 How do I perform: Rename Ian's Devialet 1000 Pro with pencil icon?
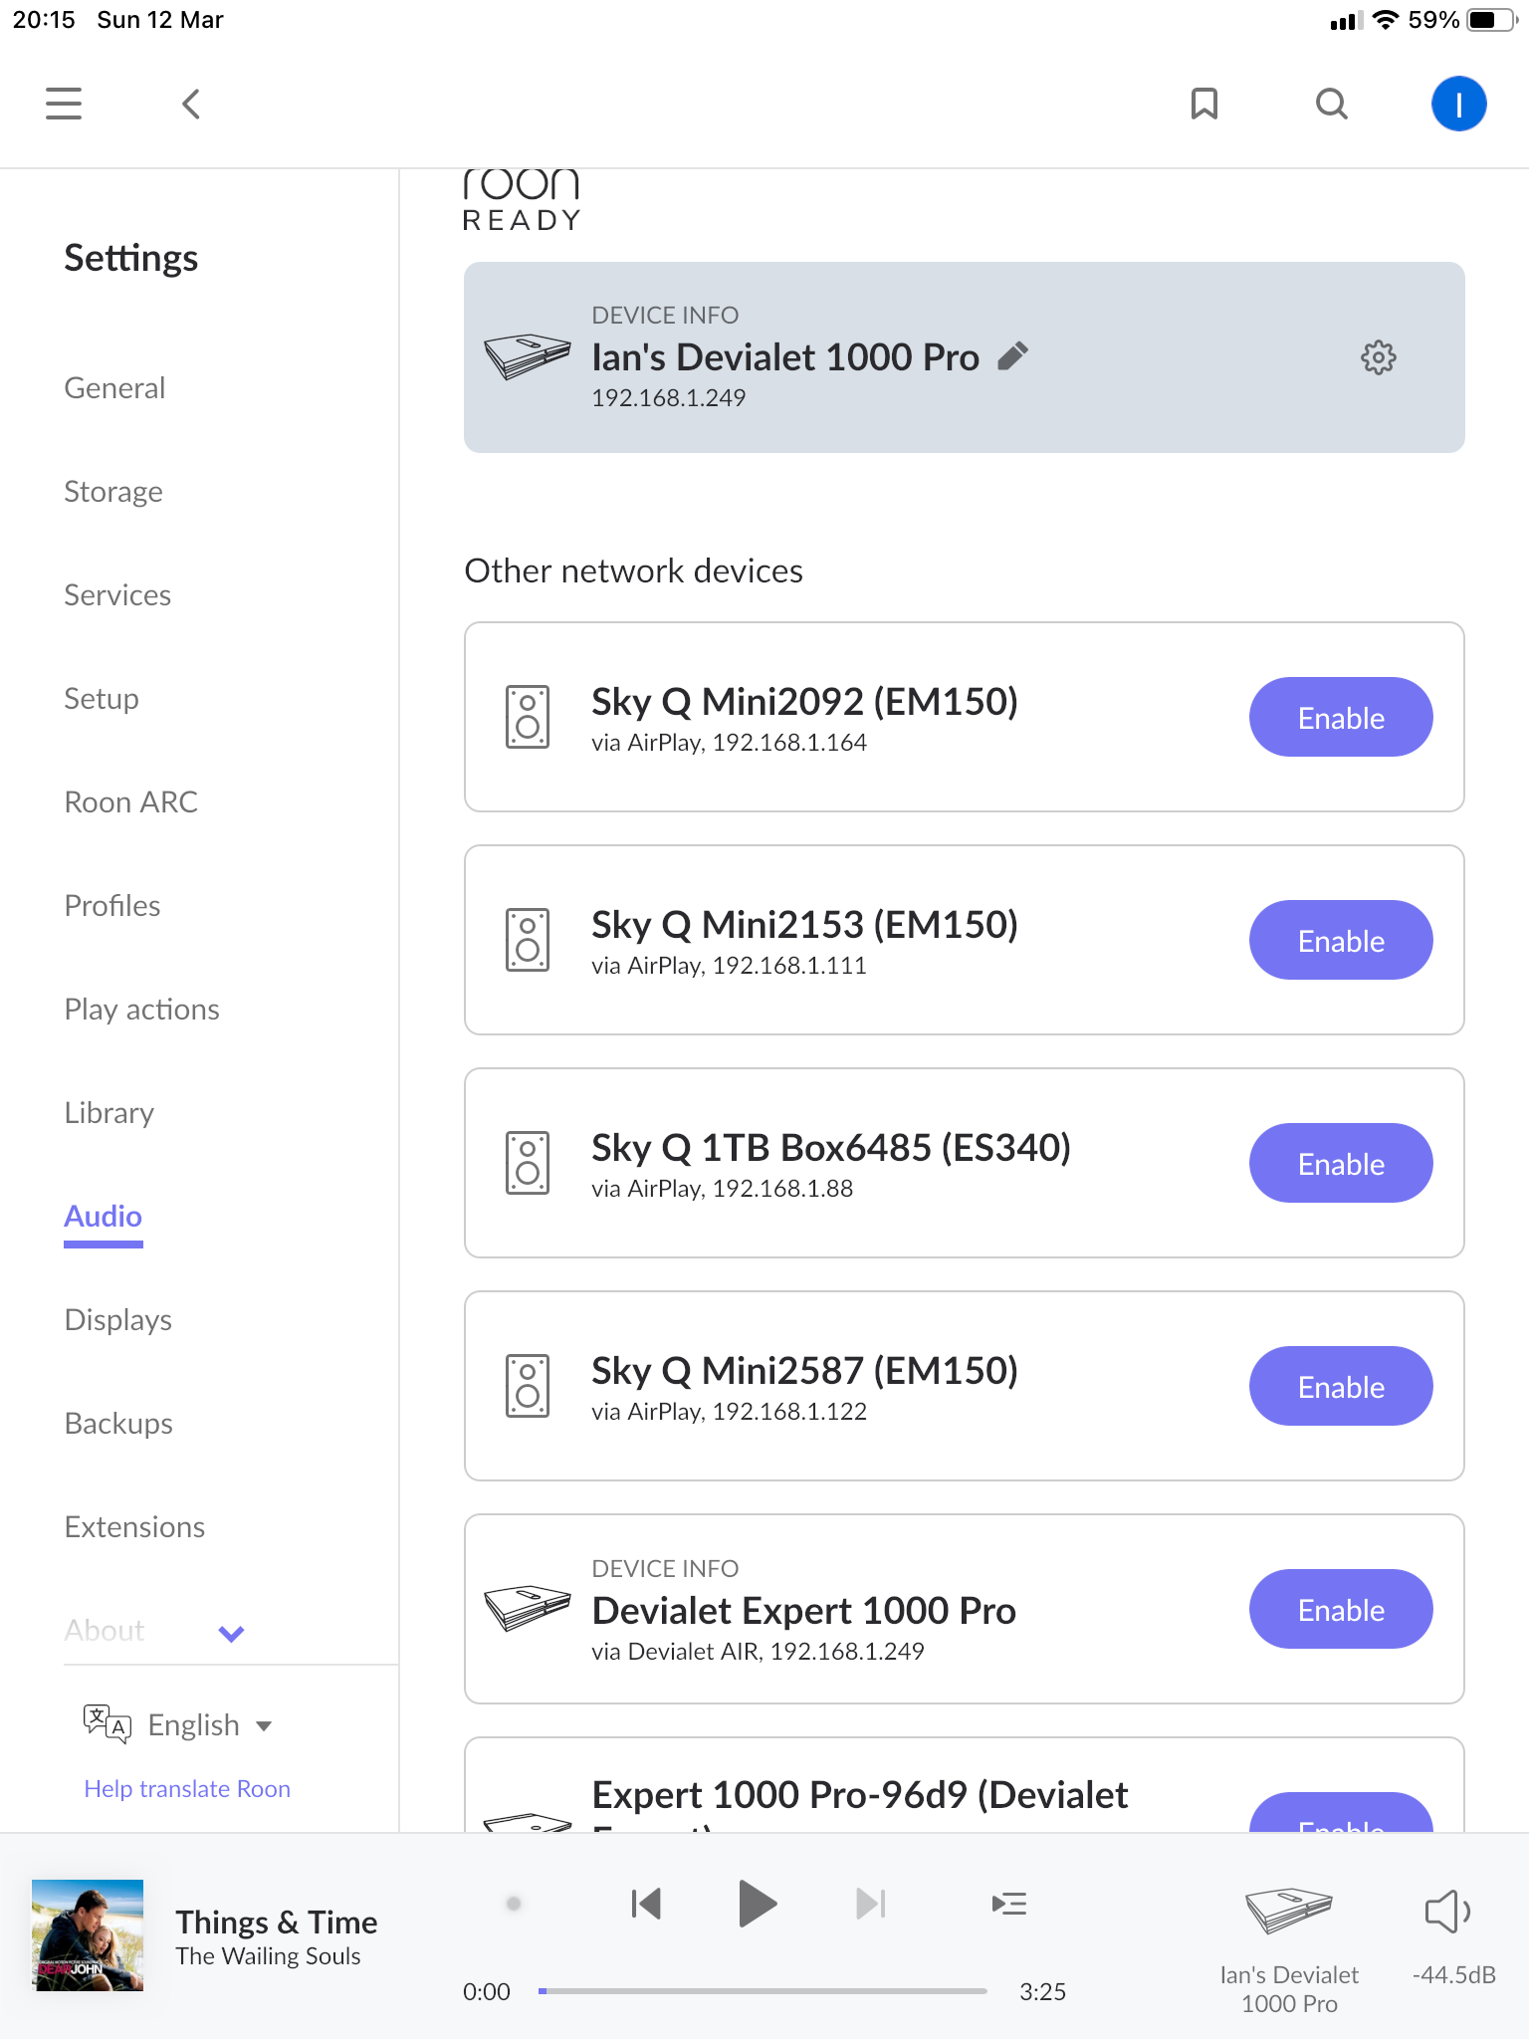pyautogui.click(x=1013, y=356)
